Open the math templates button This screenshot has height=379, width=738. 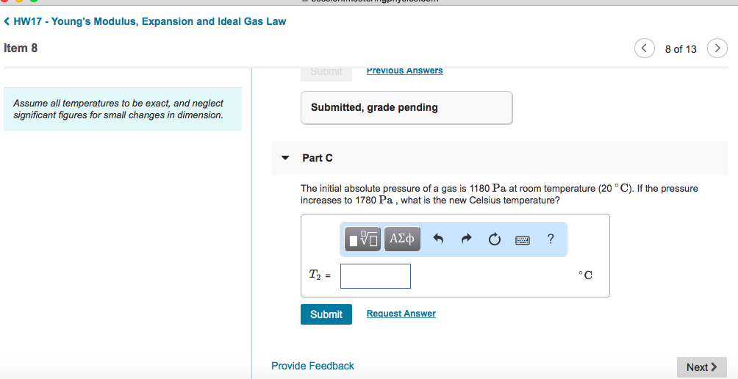click(x=364, y=239)
